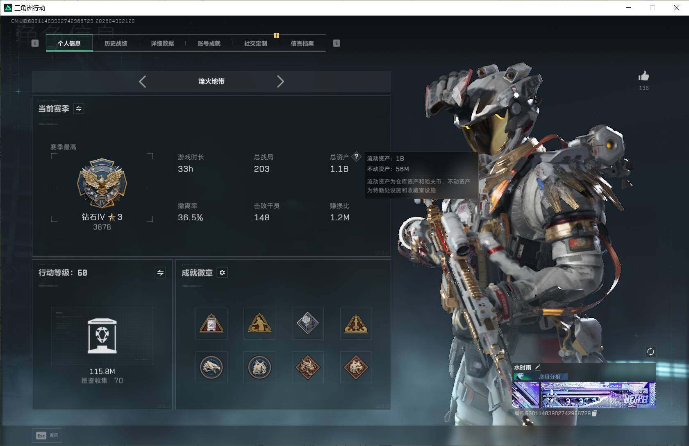Click the 钻石IV rank emblem
The height and width of the screenshot is (446, 689).
[x=102, y=183]
